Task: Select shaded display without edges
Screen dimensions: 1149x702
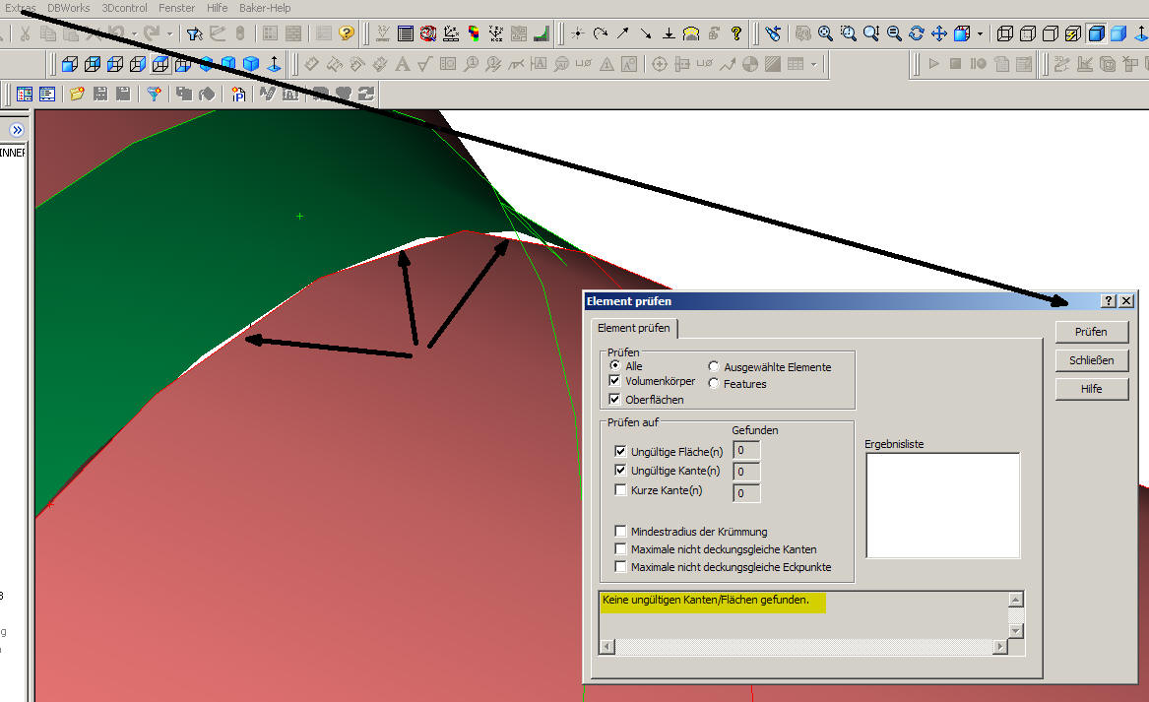Action: pyautogui.click(x=1118, y=33)
